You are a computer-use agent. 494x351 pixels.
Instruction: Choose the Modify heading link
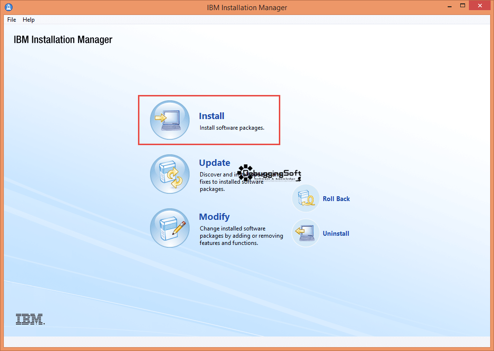tap(214, 217)
